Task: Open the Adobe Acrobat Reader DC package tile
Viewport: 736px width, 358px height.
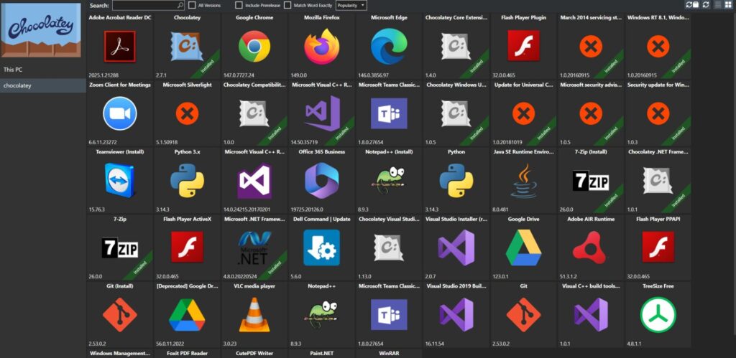Action: (120, 46)
